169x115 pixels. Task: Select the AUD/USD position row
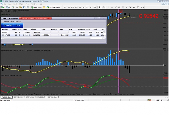(53, 35)
